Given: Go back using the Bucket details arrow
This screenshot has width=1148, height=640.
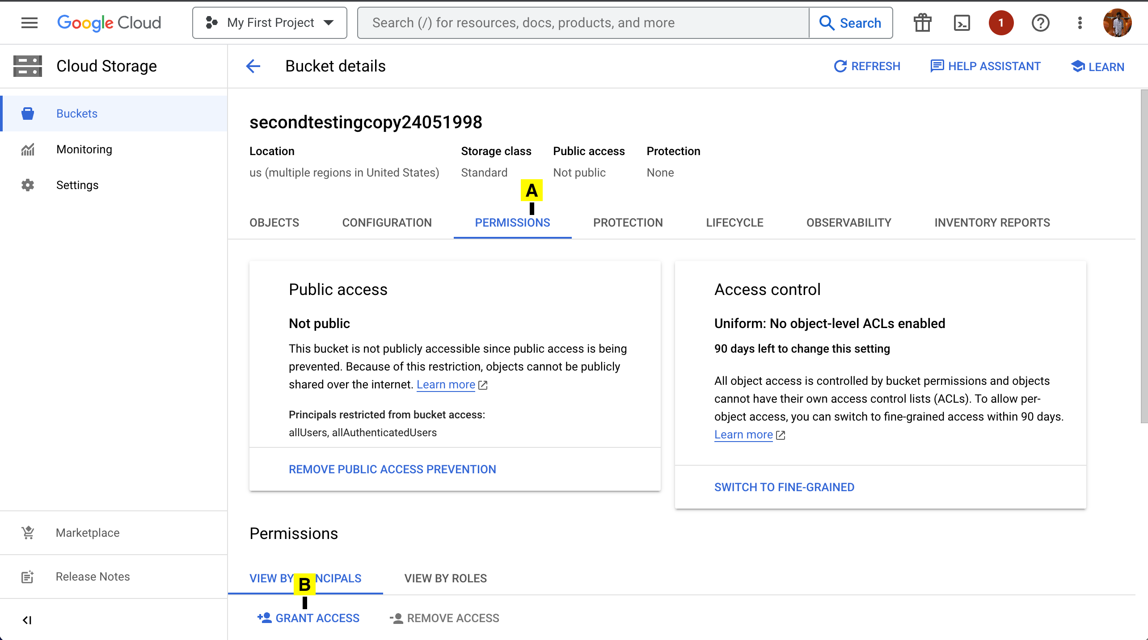Looking at the screenshot, I should pyautogui.click(x=253, y=66).
